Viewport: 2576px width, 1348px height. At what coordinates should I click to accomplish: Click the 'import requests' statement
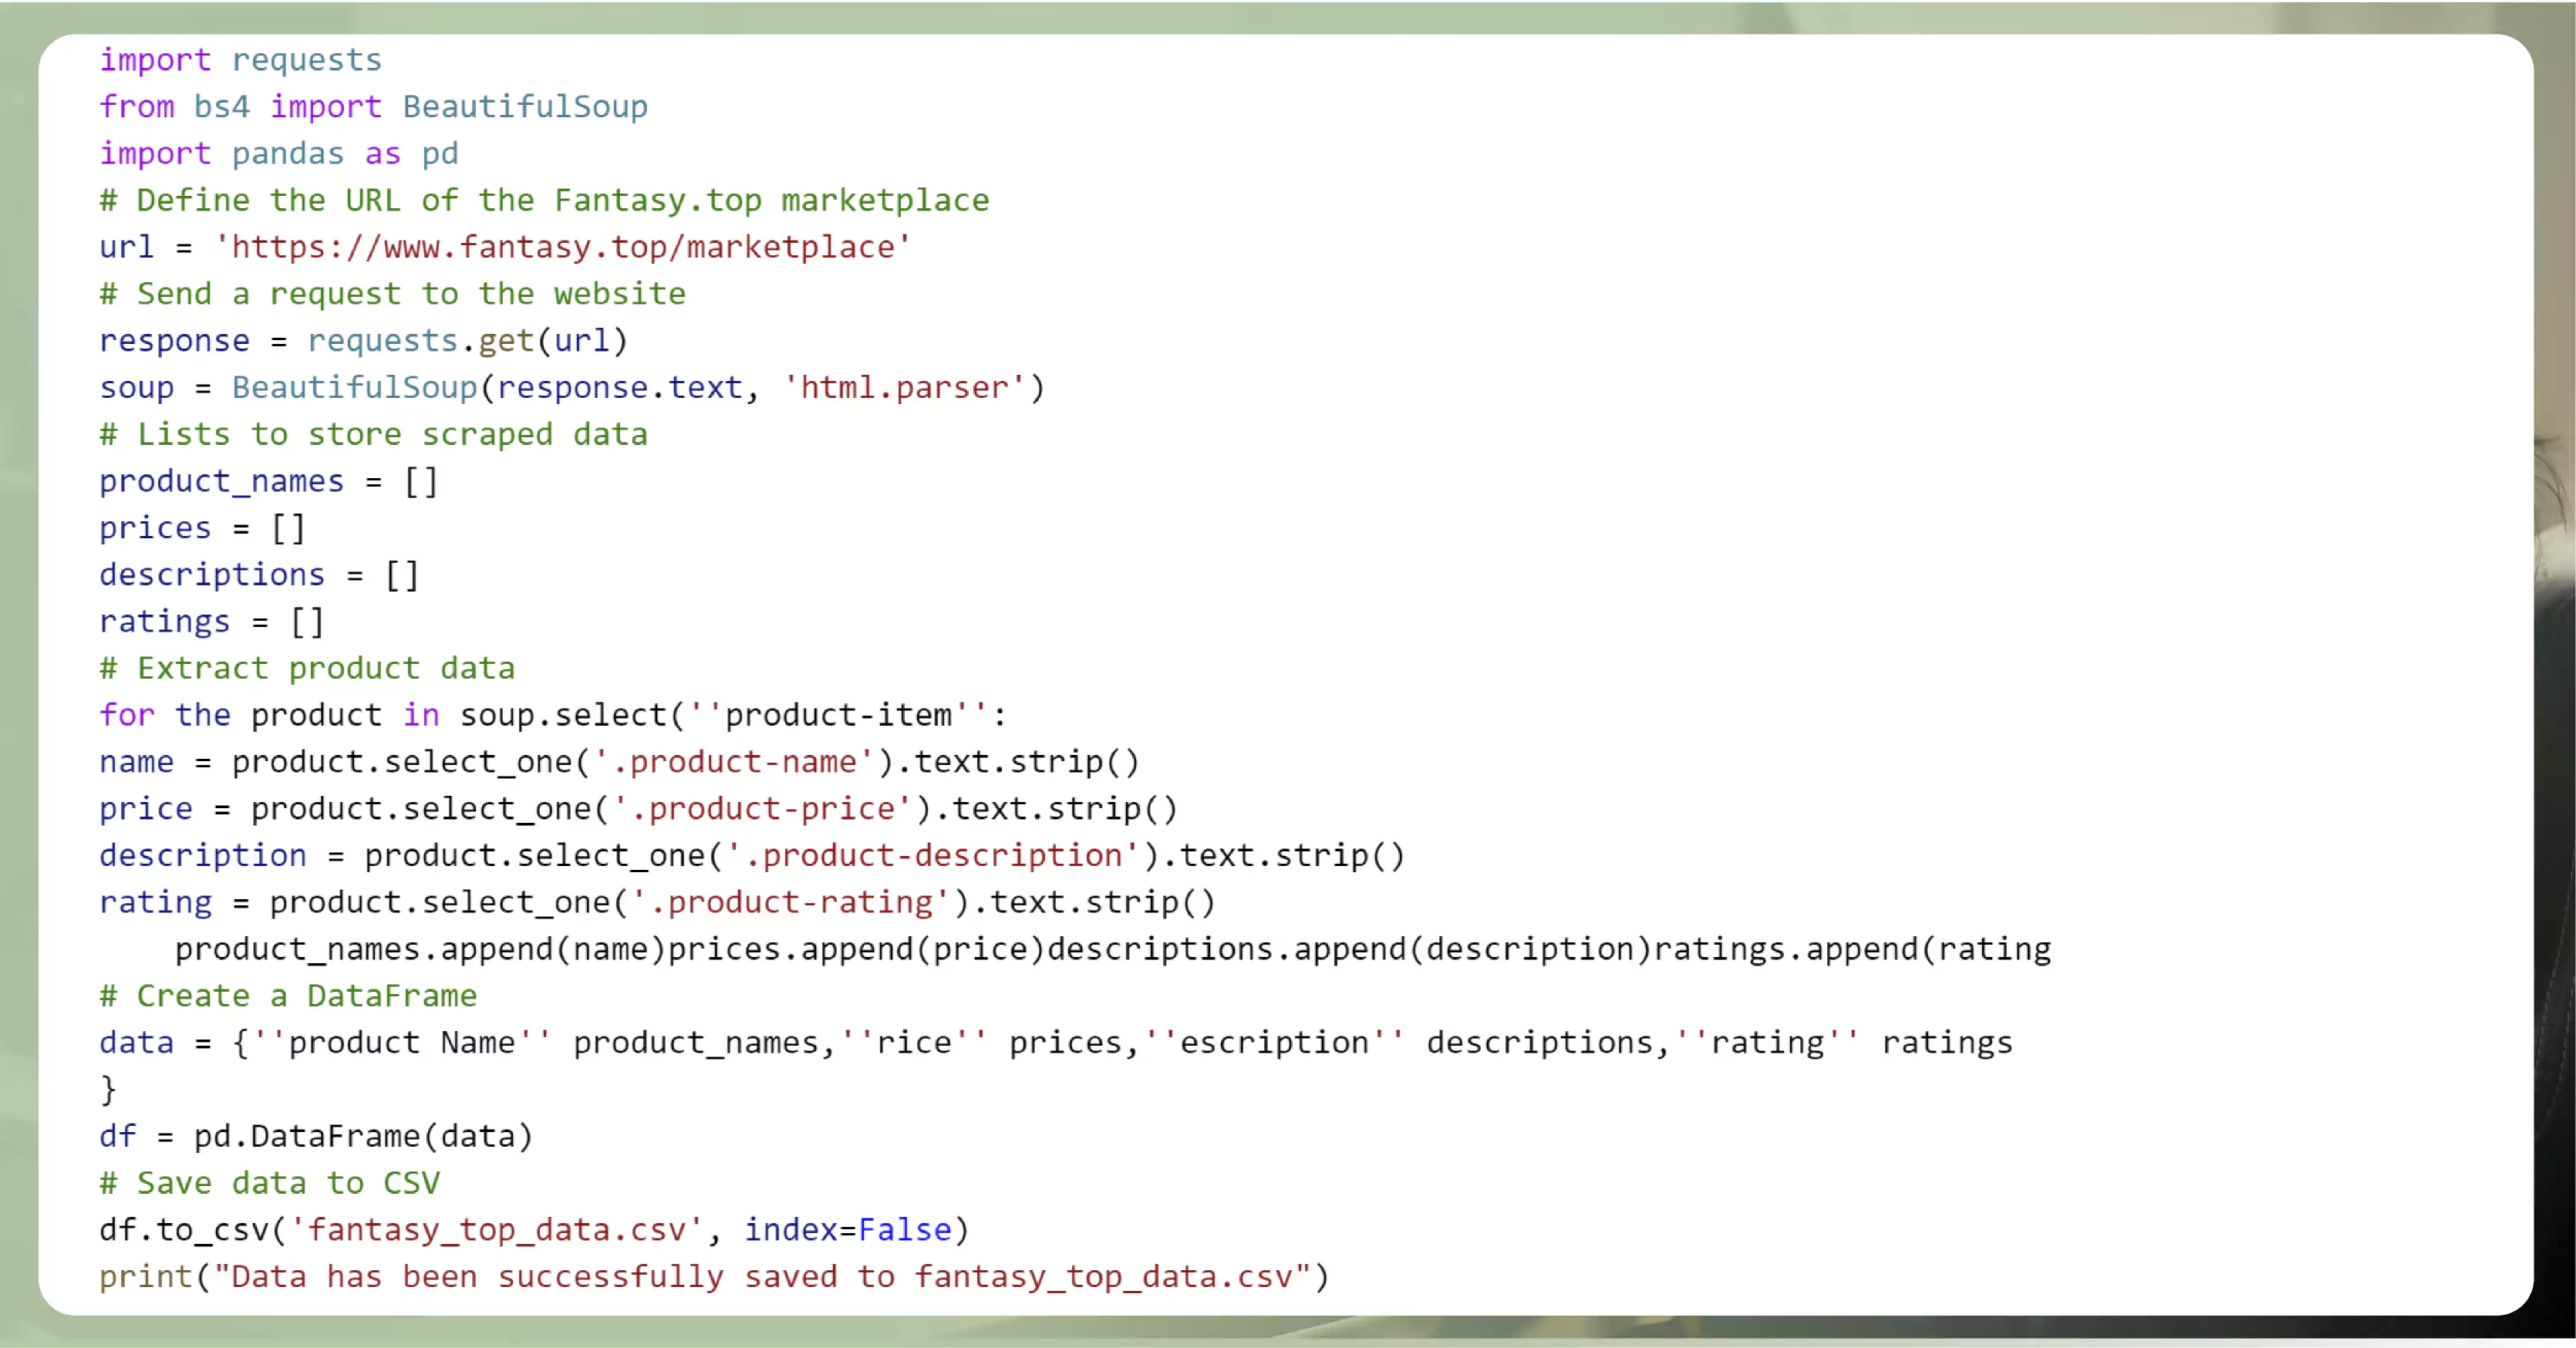tap(240, 59)
